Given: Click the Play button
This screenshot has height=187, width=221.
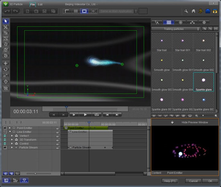Looking at the screenshot, I should (x=85, y=115).
